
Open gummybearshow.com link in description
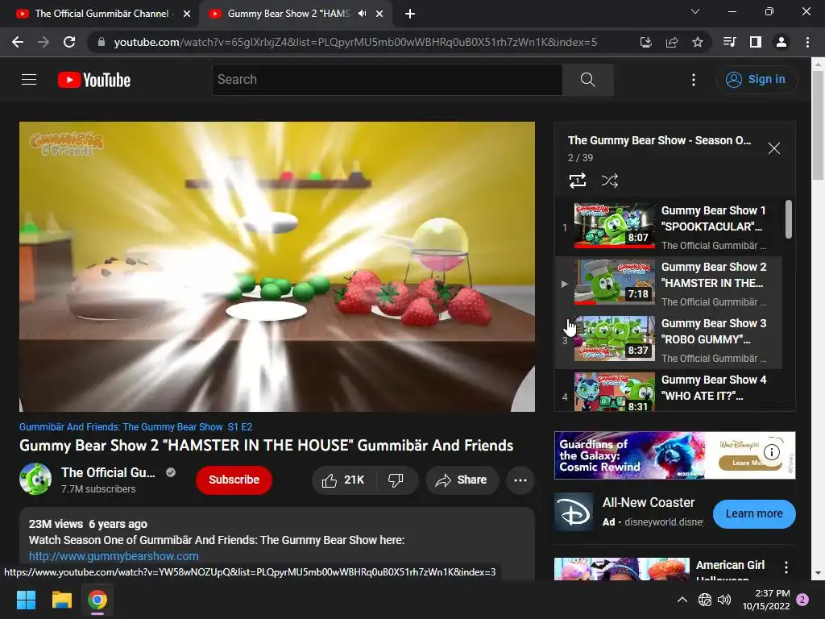pos(114,556)
